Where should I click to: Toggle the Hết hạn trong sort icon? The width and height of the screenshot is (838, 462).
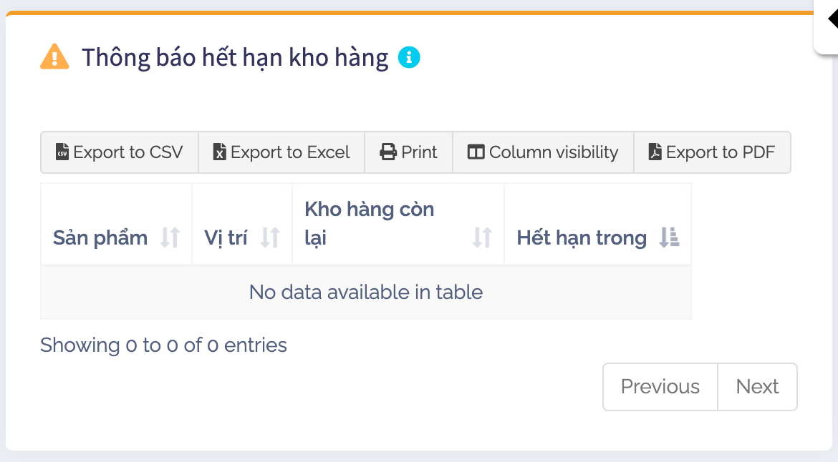pos(669,237)
